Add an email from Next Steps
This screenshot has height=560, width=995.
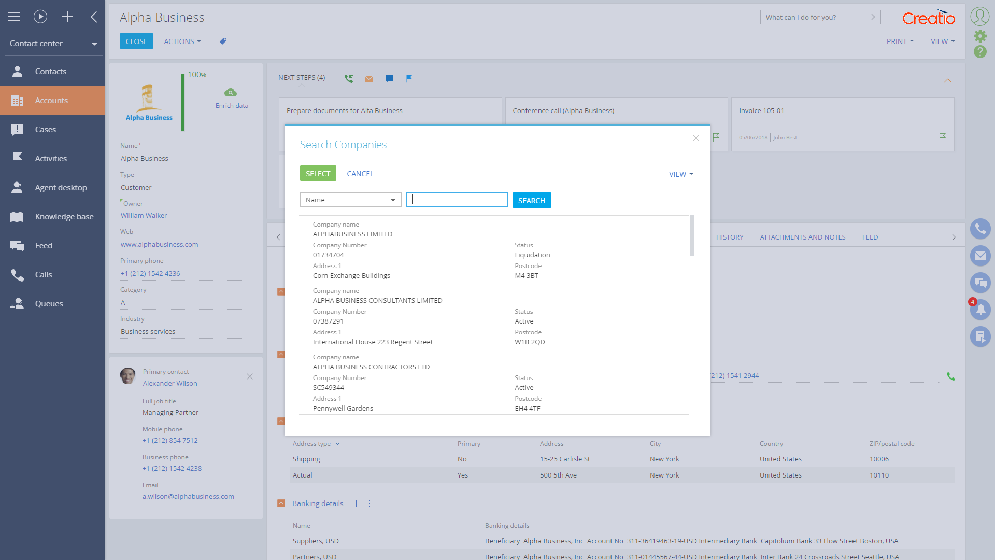pyautogui.click(x=369, y=79)
